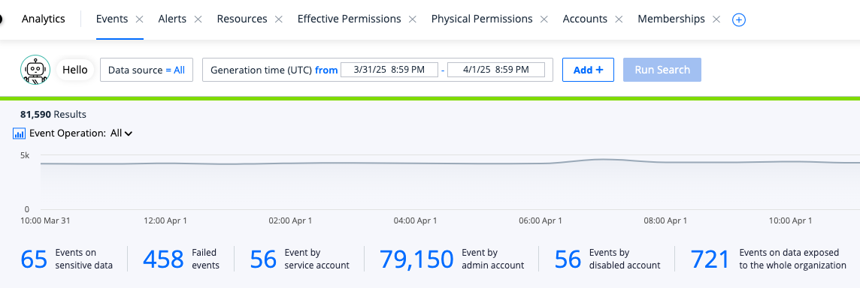Add a new tab with plus icon

point(739,19)
